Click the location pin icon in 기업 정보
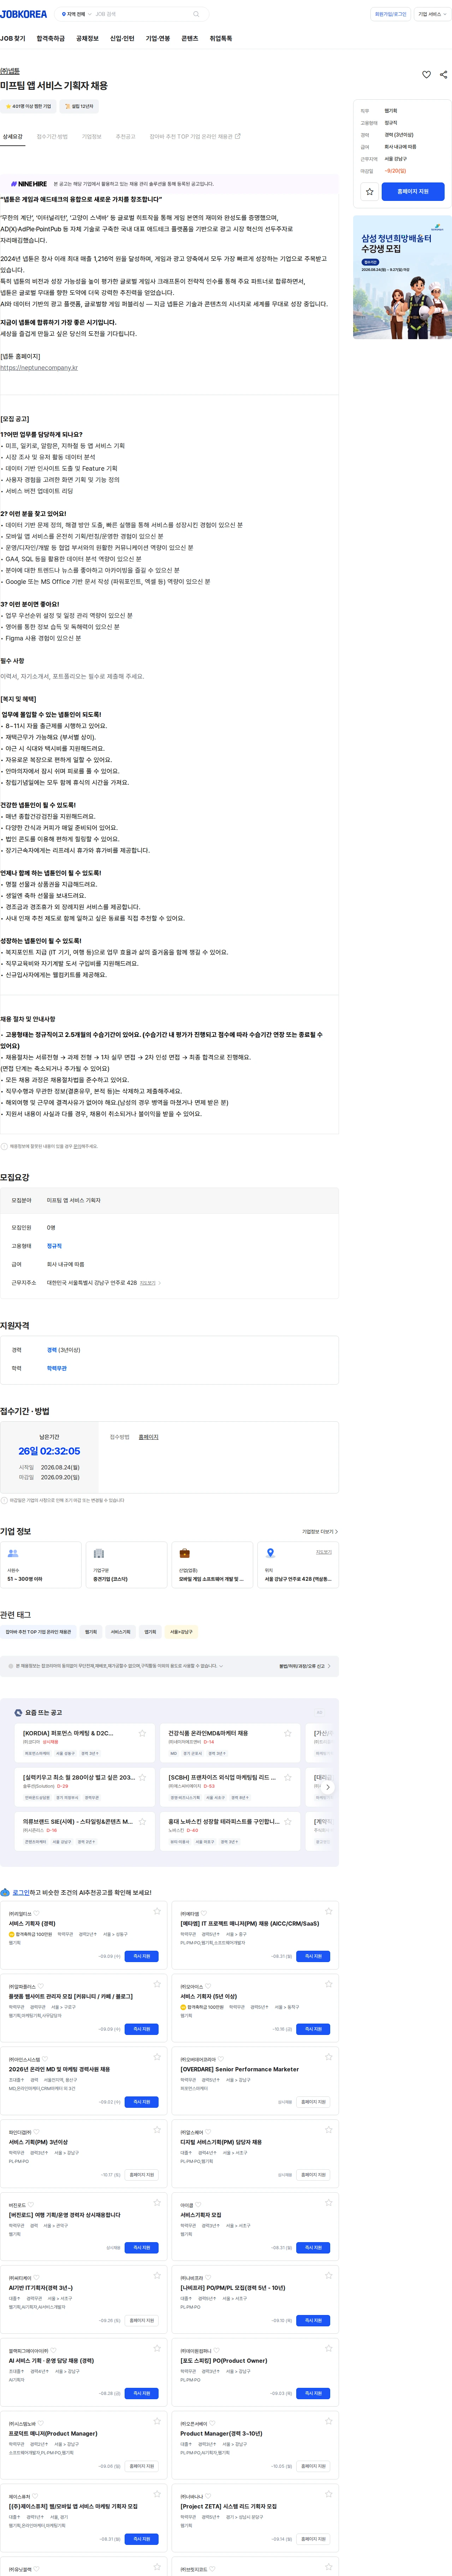Viewport: 452px width, 2576px height. [270, 1553]
